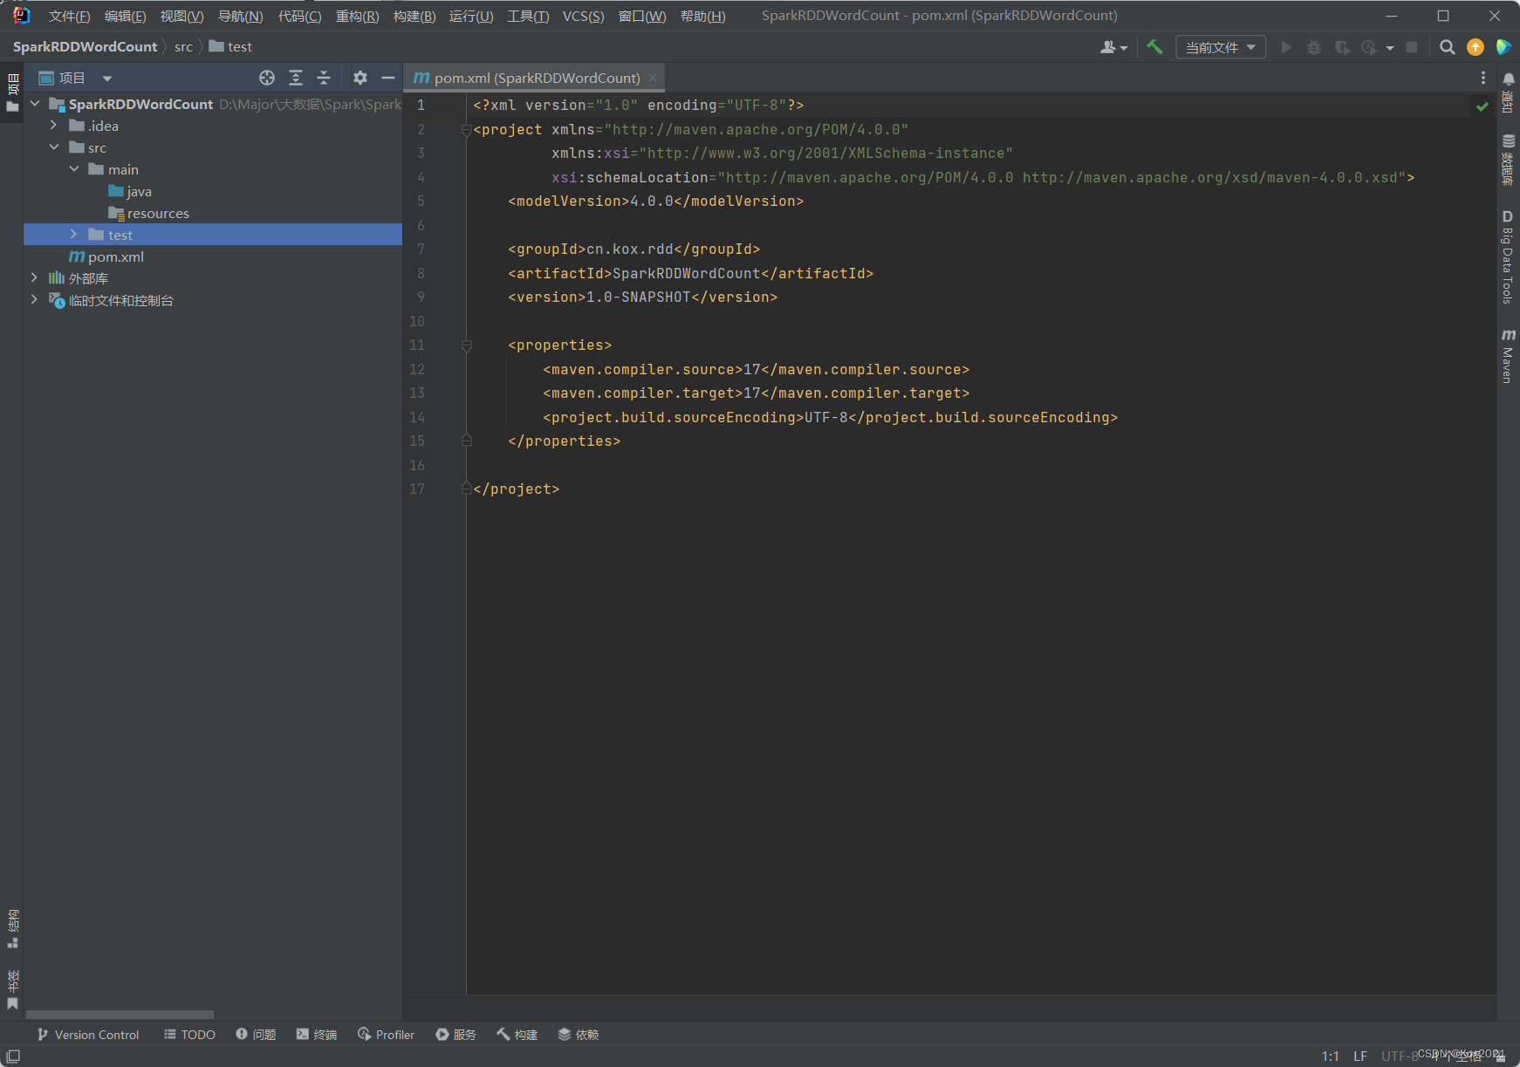
Task: Toggle the 书签 Bookmarks side panel
Action: tap(12, 989)
